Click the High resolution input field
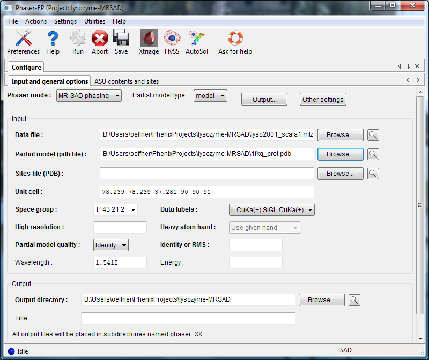This screenshot has width=429, height=360. click(x=120, y=228)
